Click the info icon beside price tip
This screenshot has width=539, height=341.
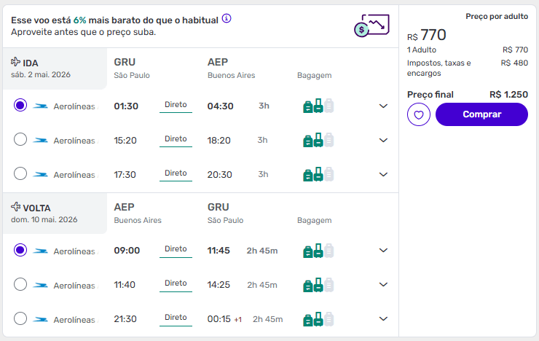(227, 18)
